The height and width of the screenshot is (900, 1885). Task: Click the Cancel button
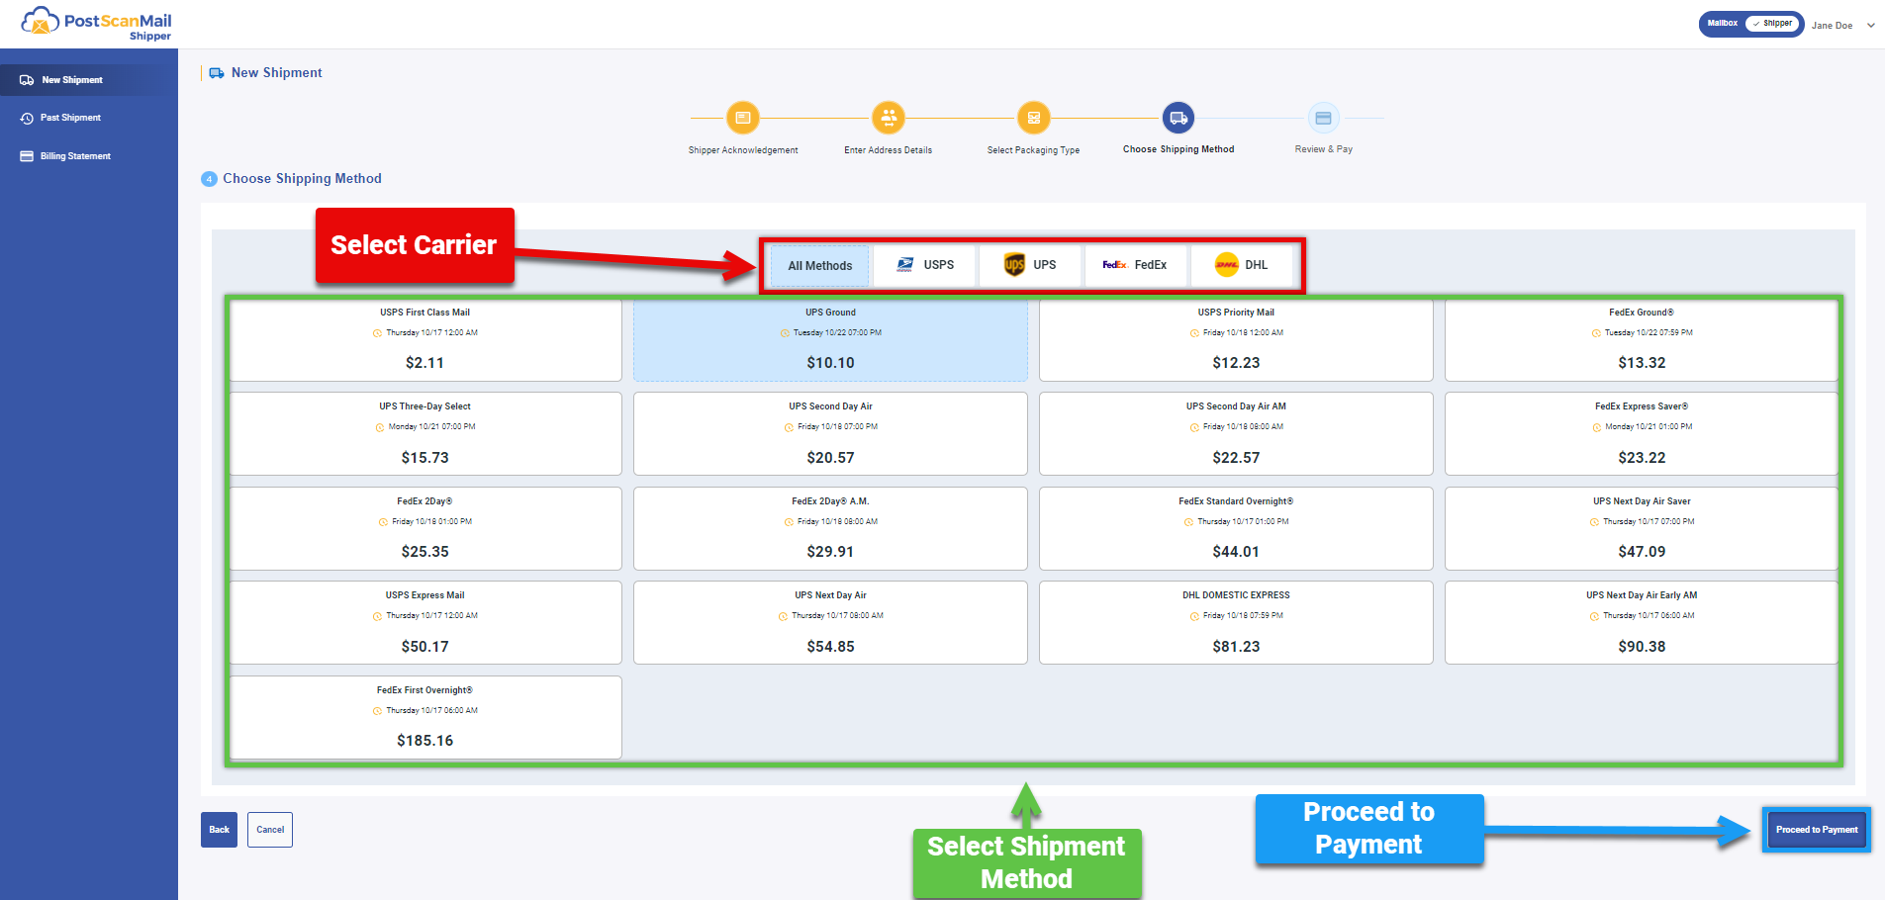[x=270, y=830]
